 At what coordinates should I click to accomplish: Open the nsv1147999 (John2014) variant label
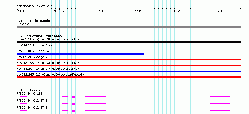34,45
